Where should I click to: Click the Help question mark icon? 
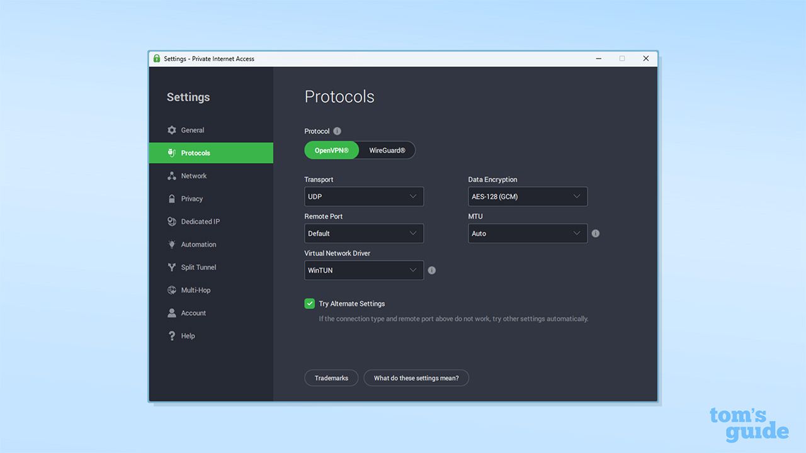[172, 336]
